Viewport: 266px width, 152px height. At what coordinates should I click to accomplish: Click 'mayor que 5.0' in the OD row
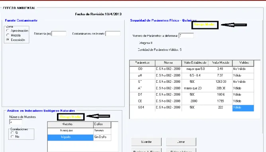pos(196,69)
